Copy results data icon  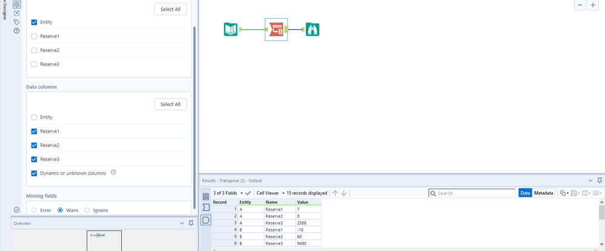[564, 193]
